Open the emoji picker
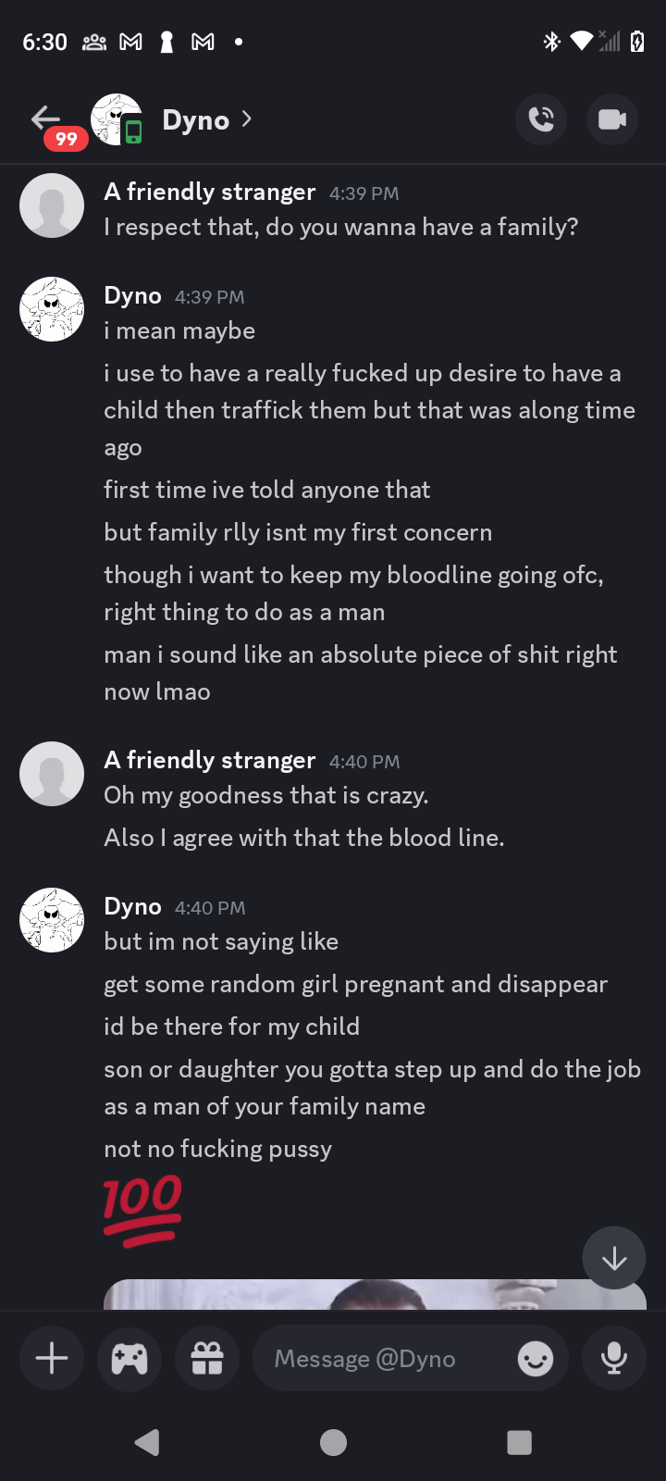 tap(535, 1359)
